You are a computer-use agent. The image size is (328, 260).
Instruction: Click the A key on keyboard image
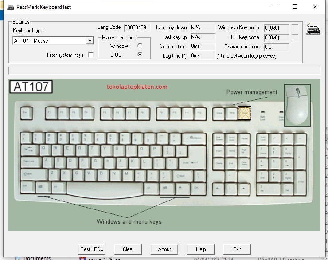[47, 162]
